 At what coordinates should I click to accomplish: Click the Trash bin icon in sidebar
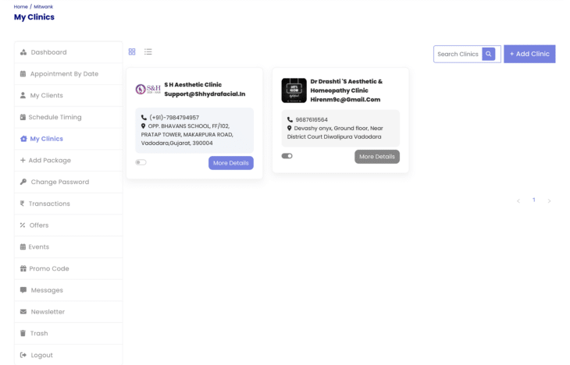click(x=23, y=334)
